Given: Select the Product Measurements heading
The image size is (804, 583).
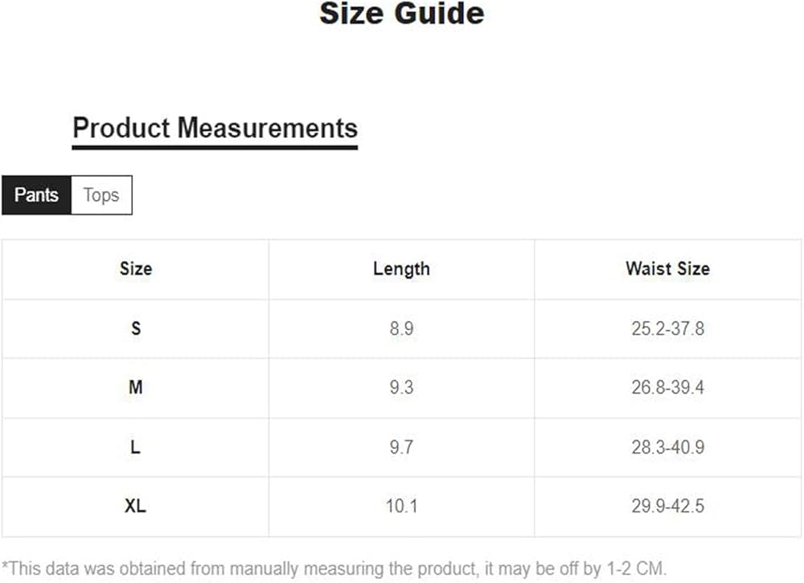Looking at the screenshot, I should (215, 128).
